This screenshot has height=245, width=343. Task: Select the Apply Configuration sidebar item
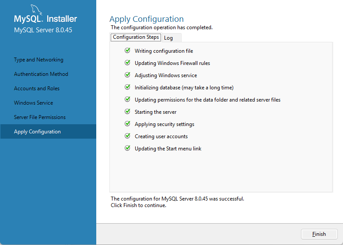[48, 132]
